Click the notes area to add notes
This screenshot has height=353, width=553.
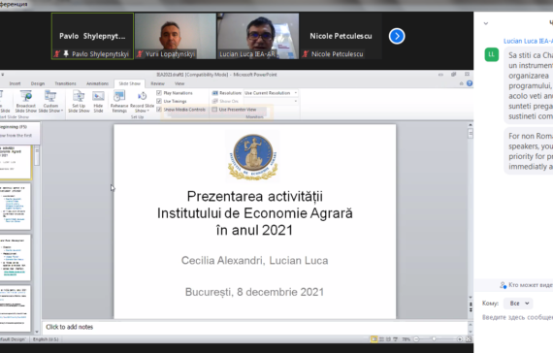point(254,327)
